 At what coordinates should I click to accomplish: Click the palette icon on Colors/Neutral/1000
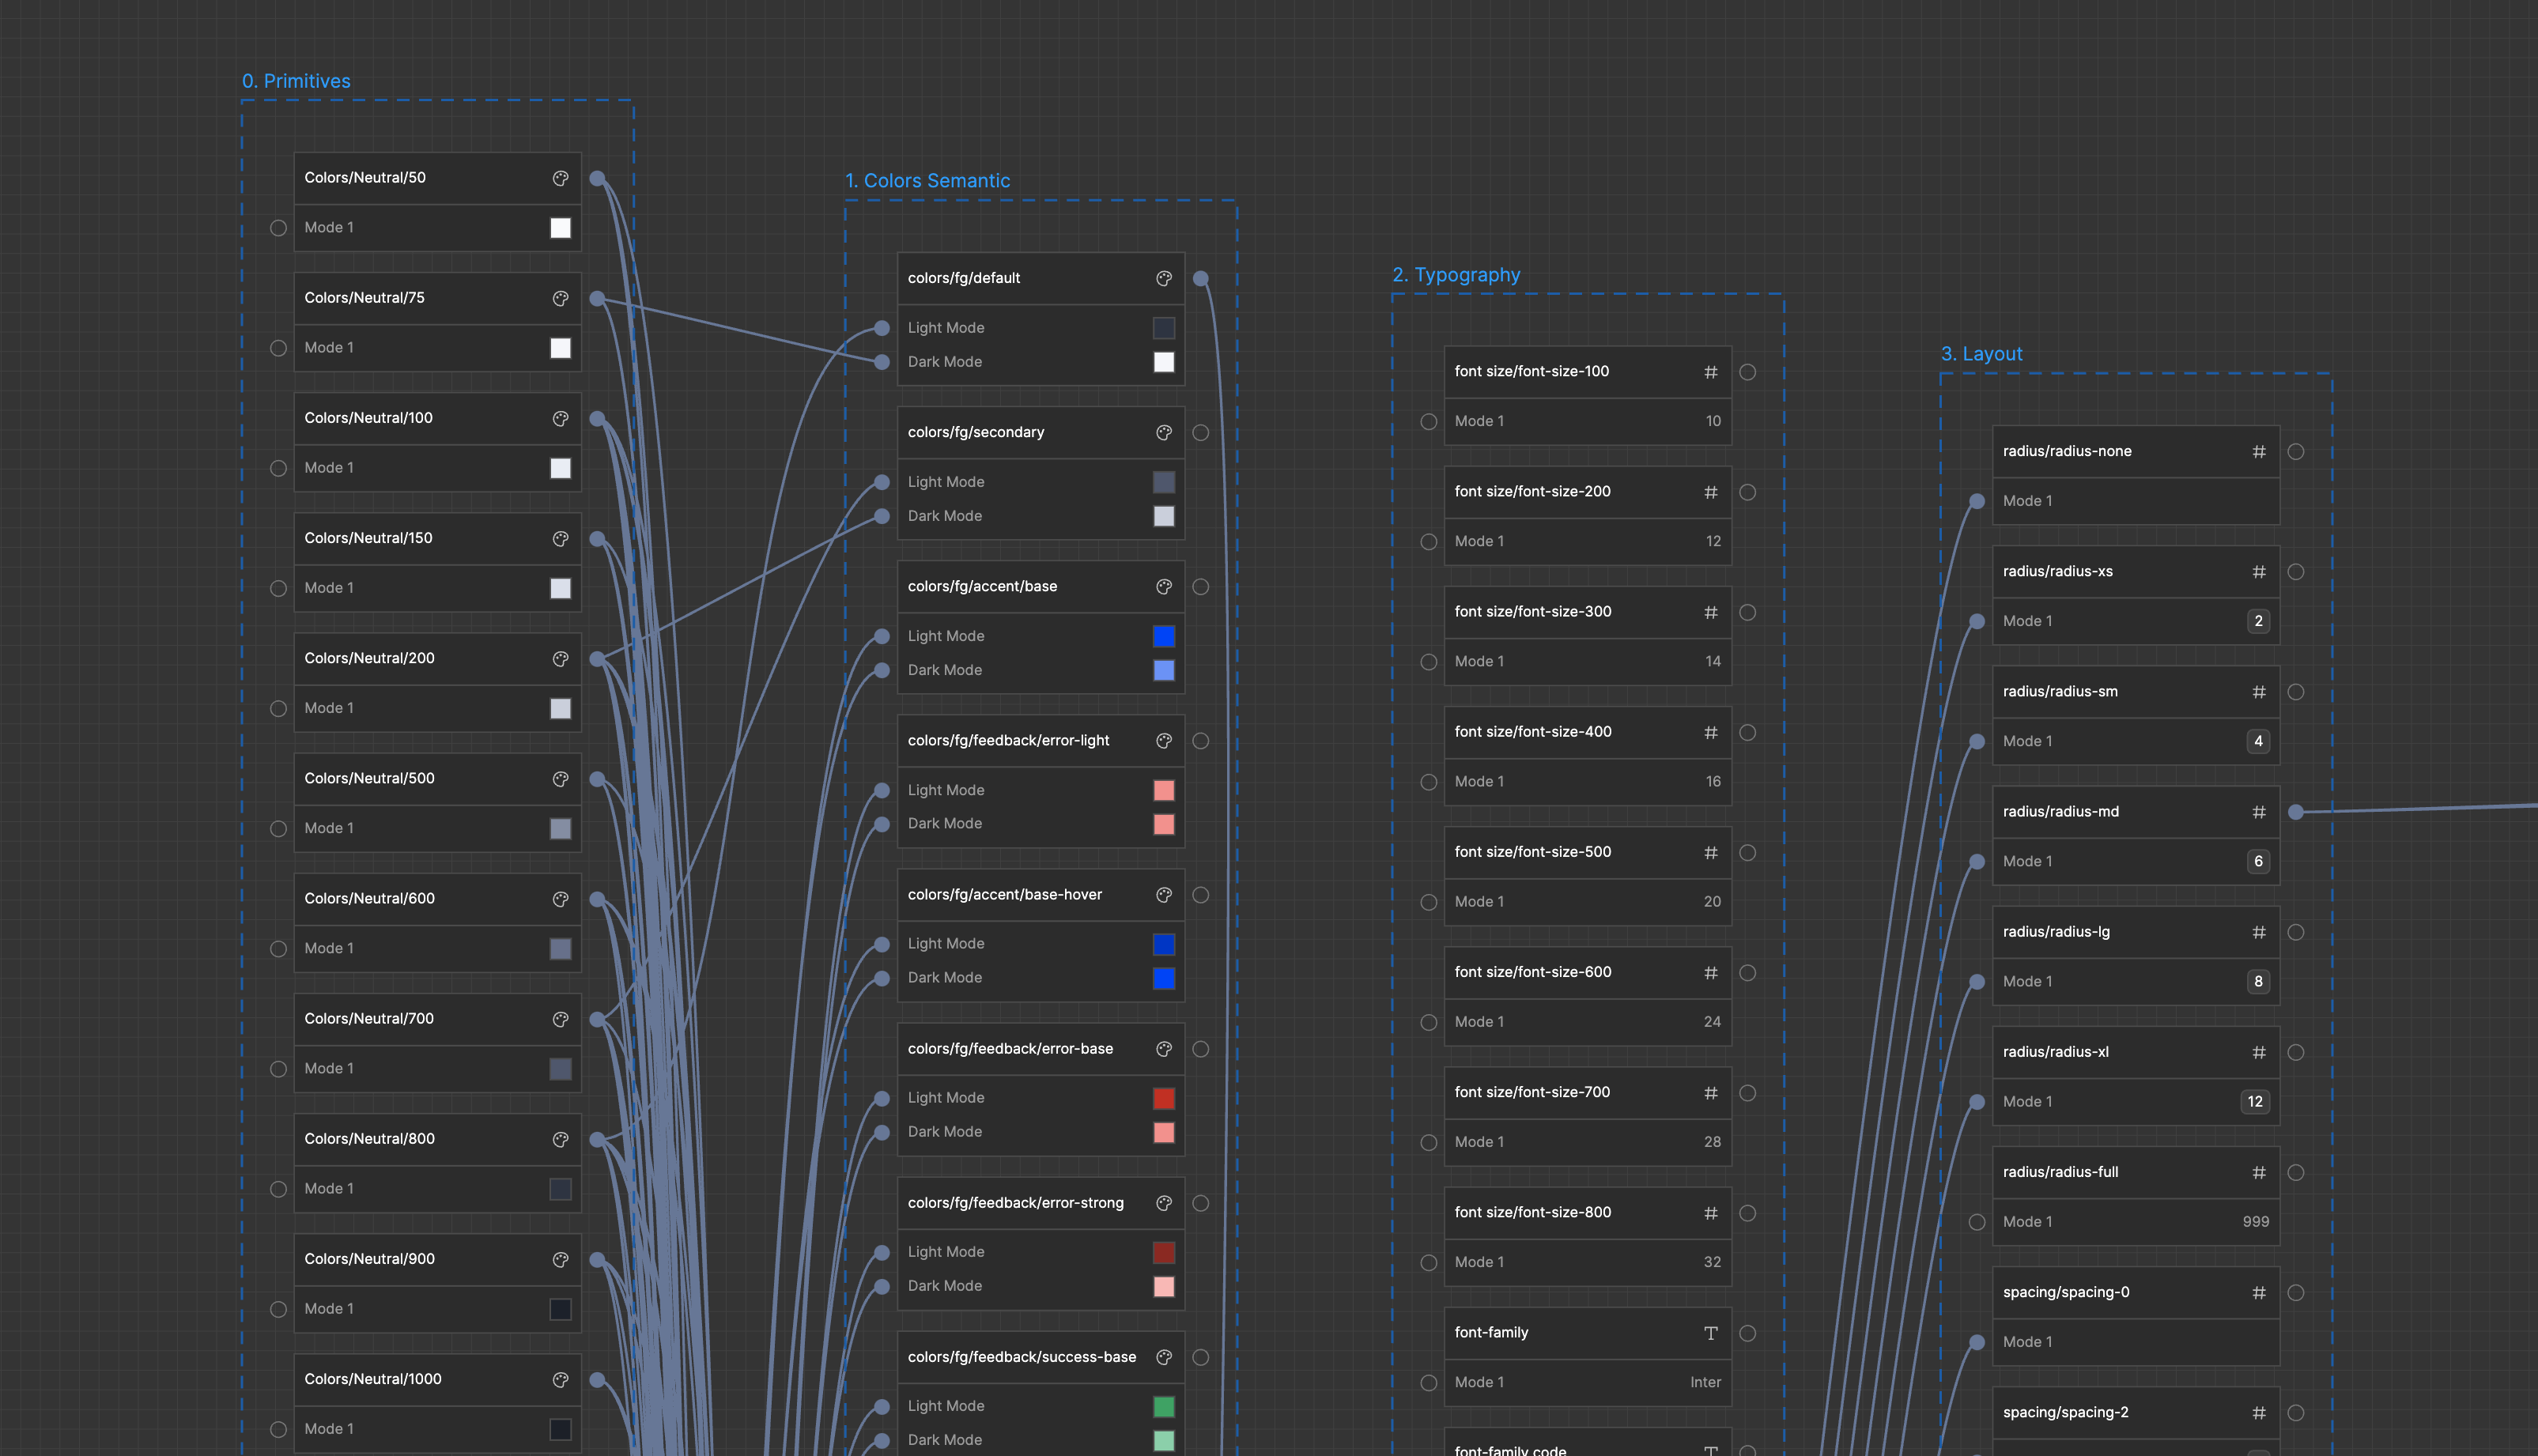coord(561,1379)
